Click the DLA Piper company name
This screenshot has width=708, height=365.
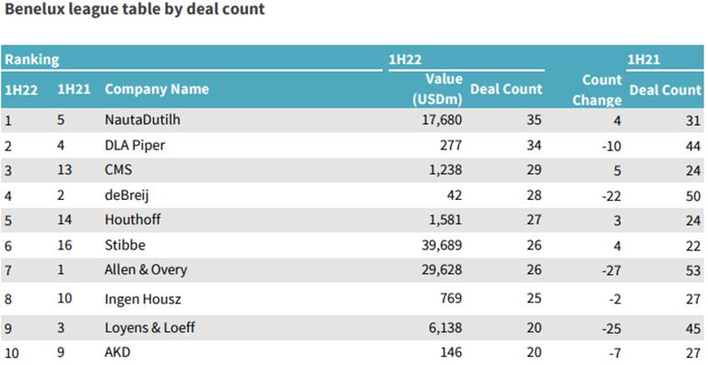click(135, 145)
